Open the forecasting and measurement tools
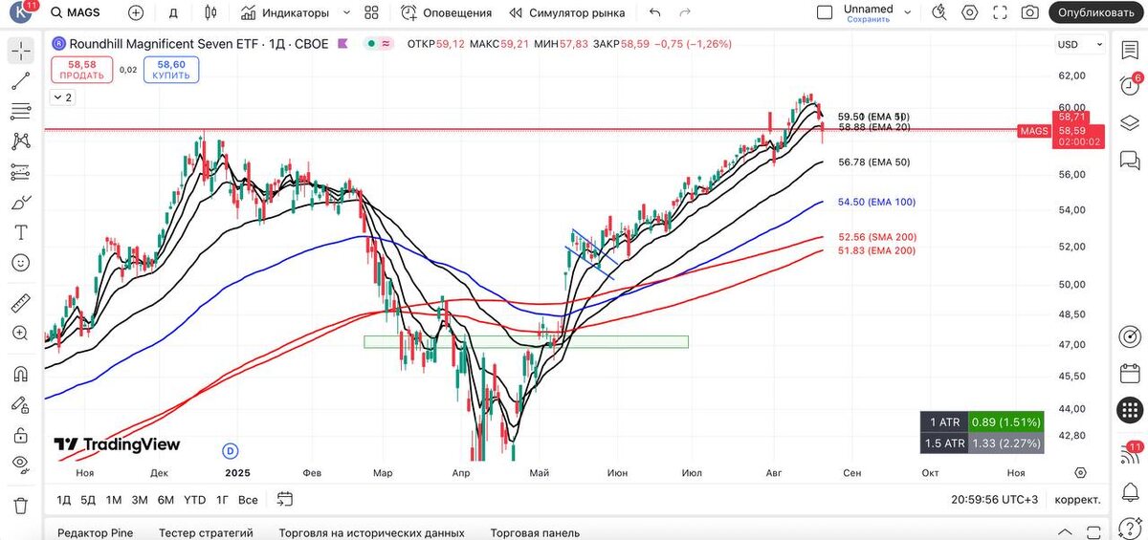Viewport: 1148px width, 540px height. 20,172
